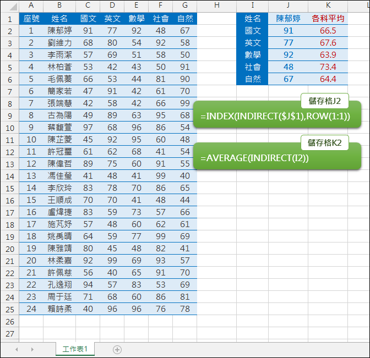Select the name cell 許冠璽
The image size is (370, 358).
pos(59,152)
